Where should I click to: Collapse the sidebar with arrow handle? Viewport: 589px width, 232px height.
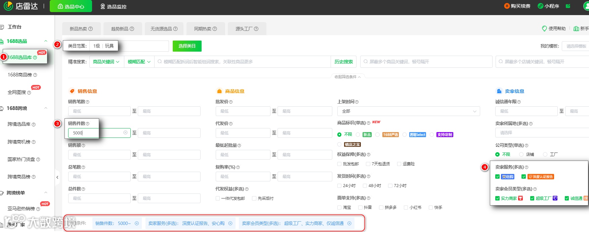[57, 177]
